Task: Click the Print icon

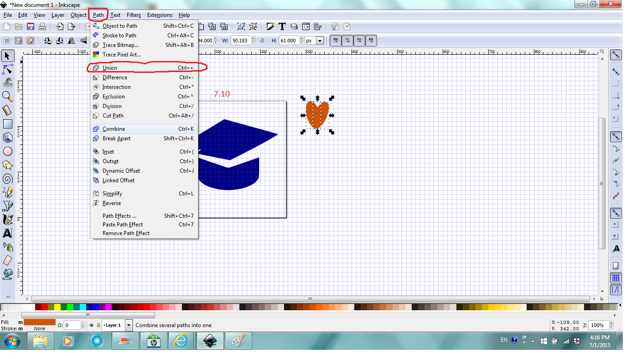Action: point(42,26)
